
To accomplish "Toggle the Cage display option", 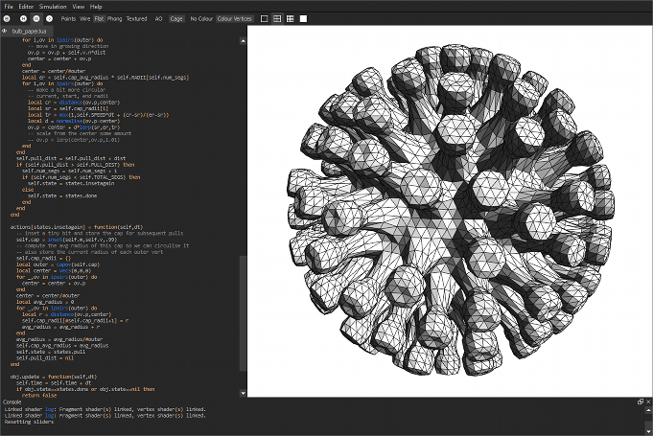I will pos(176,18).
